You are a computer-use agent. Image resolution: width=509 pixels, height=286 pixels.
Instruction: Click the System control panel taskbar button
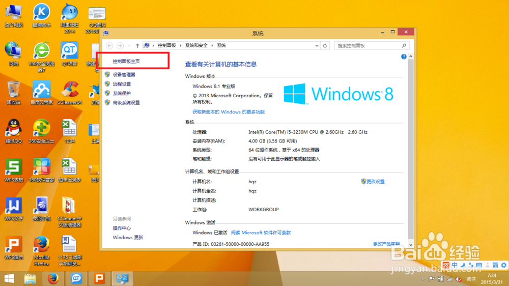[x=123, y=278]
